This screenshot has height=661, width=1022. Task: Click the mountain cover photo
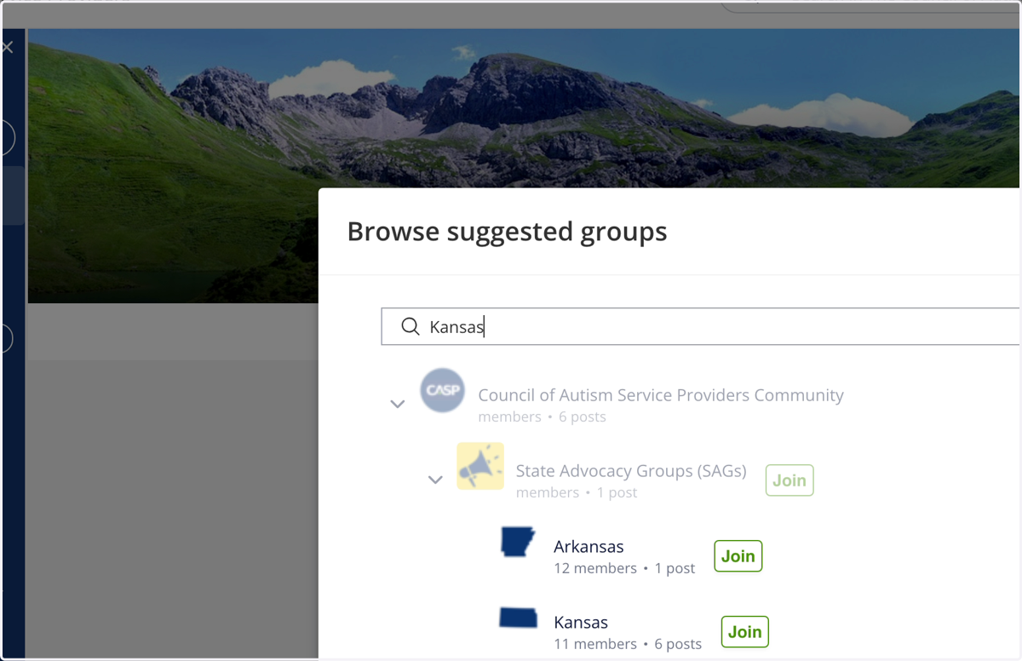[x=523, y=108]
